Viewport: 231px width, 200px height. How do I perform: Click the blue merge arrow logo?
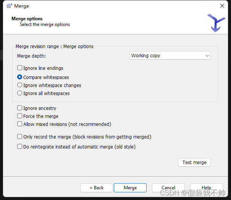[216, 23]
